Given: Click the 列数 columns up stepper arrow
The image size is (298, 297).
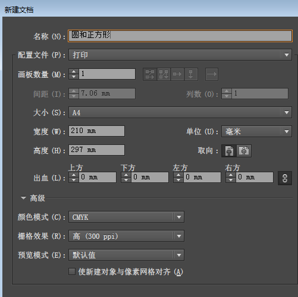Looking at the screenshot, I should [x=227, y=91].
